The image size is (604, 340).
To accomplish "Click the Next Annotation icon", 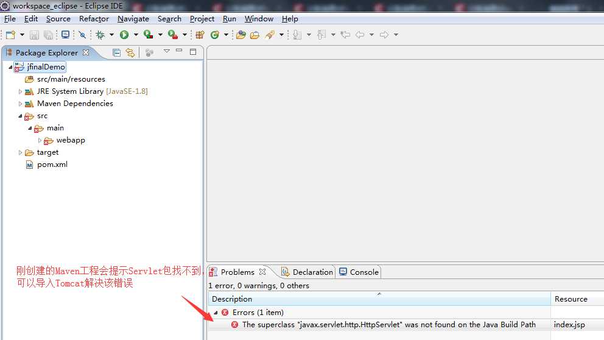I will tap(297, 35).
